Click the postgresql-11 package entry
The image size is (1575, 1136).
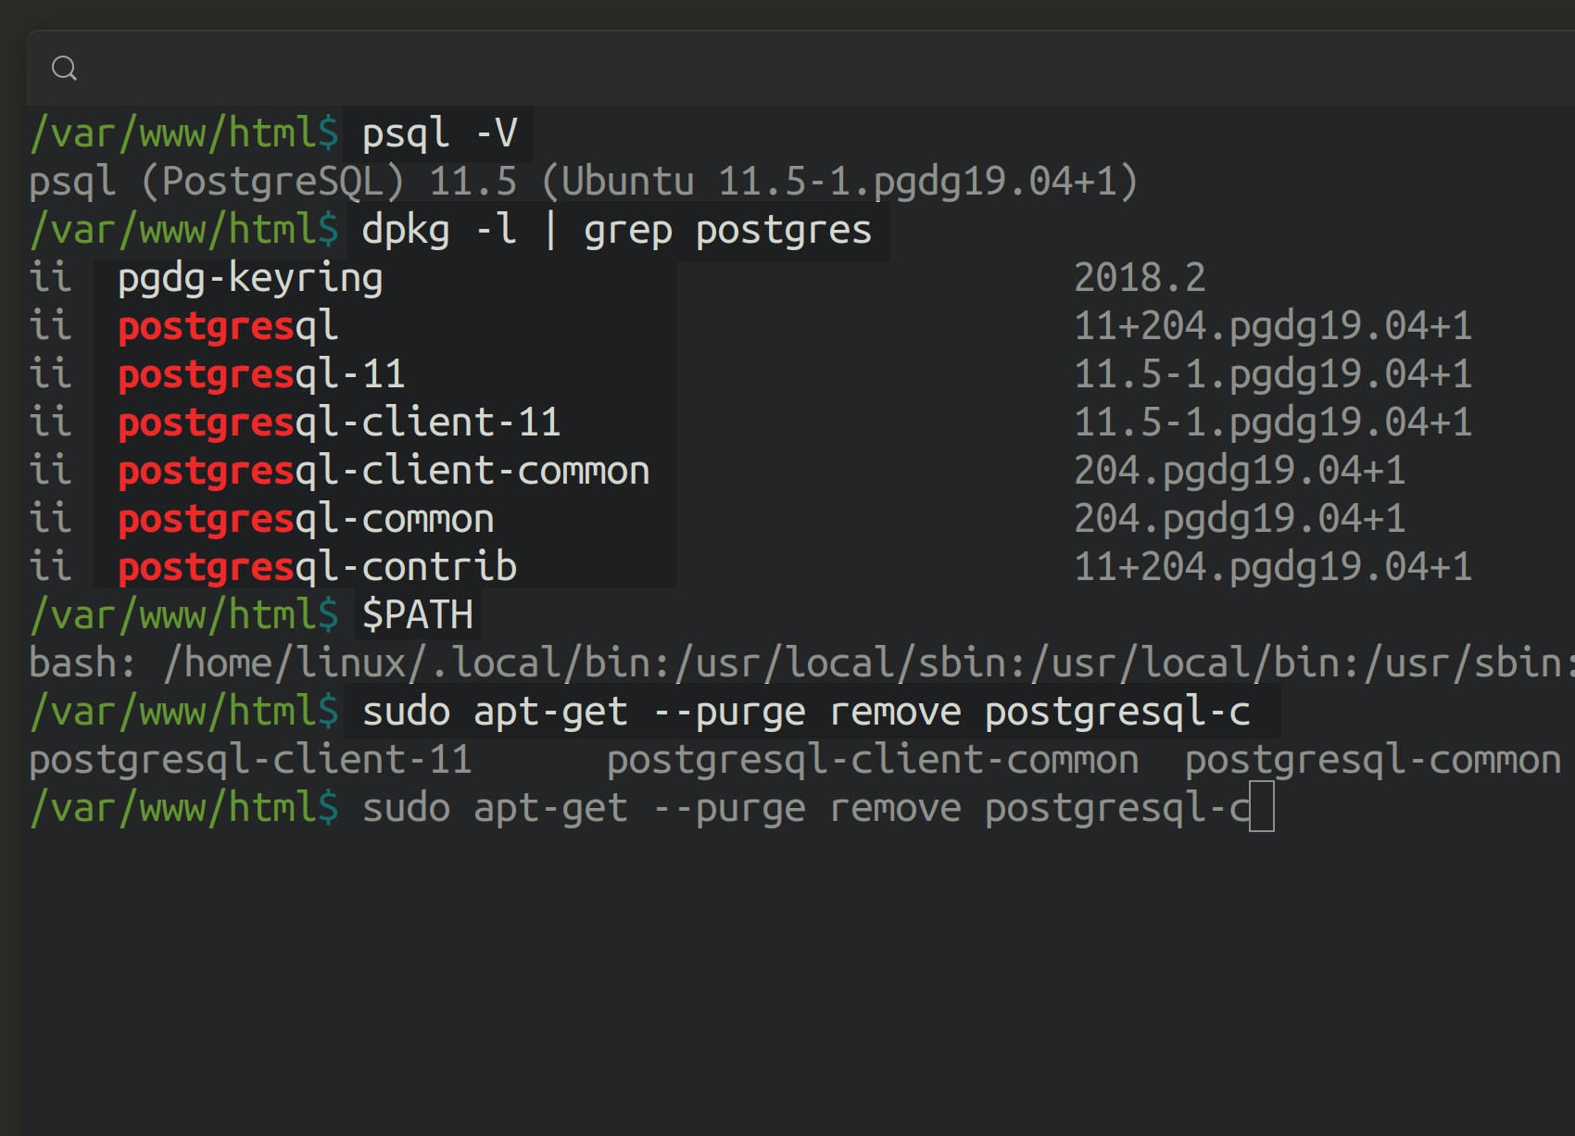coord(261,374)
